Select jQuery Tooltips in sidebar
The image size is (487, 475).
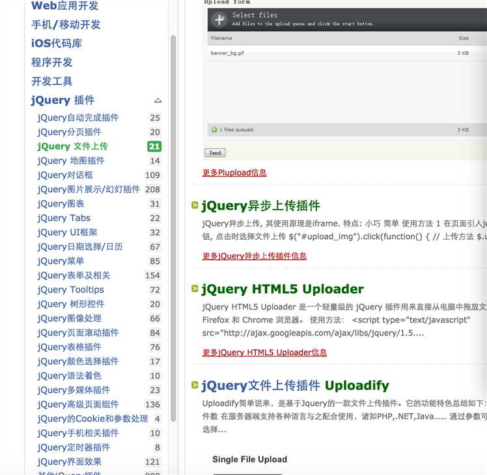(x=70, y=289)
